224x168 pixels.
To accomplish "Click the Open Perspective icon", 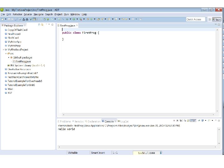I will tap(209, 19).
